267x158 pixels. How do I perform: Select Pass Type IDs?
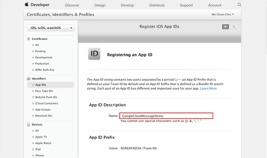pyautogui.click(x=44, y=91)
